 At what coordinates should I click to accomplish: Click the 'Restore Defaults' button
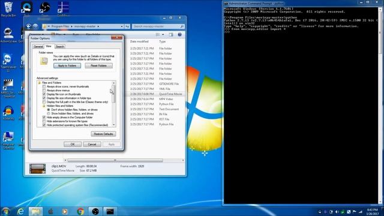[x=103, y=134]
